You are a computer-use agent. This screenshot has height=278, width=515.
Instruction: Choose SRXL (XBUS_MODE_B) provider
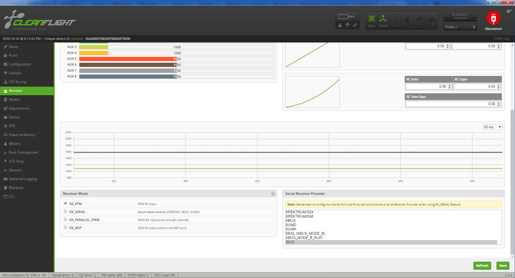coord(391,233)
